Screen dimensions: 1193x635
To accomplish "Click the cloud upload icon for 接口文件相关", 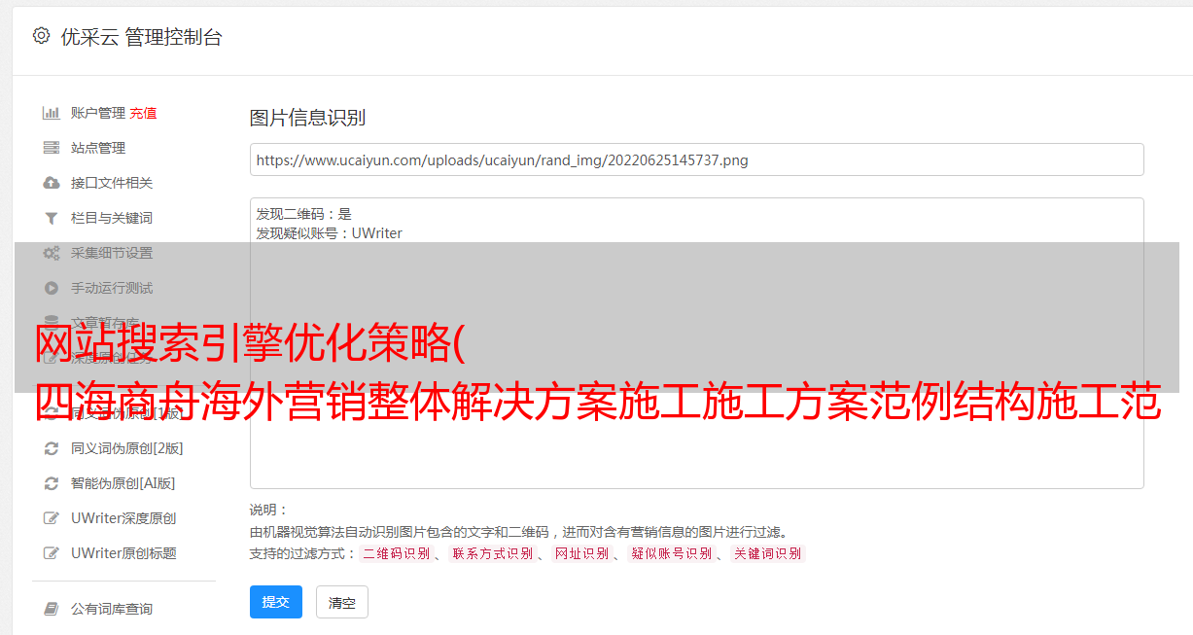I will (x=52, y=183).
